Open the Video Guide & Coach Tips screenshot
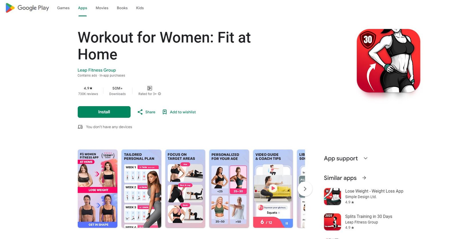457x239 pixels. [273, 189]
